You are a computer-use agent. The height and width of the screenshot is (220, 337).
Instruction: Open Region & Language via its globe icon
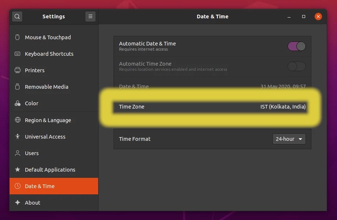(x=17, y=120)
